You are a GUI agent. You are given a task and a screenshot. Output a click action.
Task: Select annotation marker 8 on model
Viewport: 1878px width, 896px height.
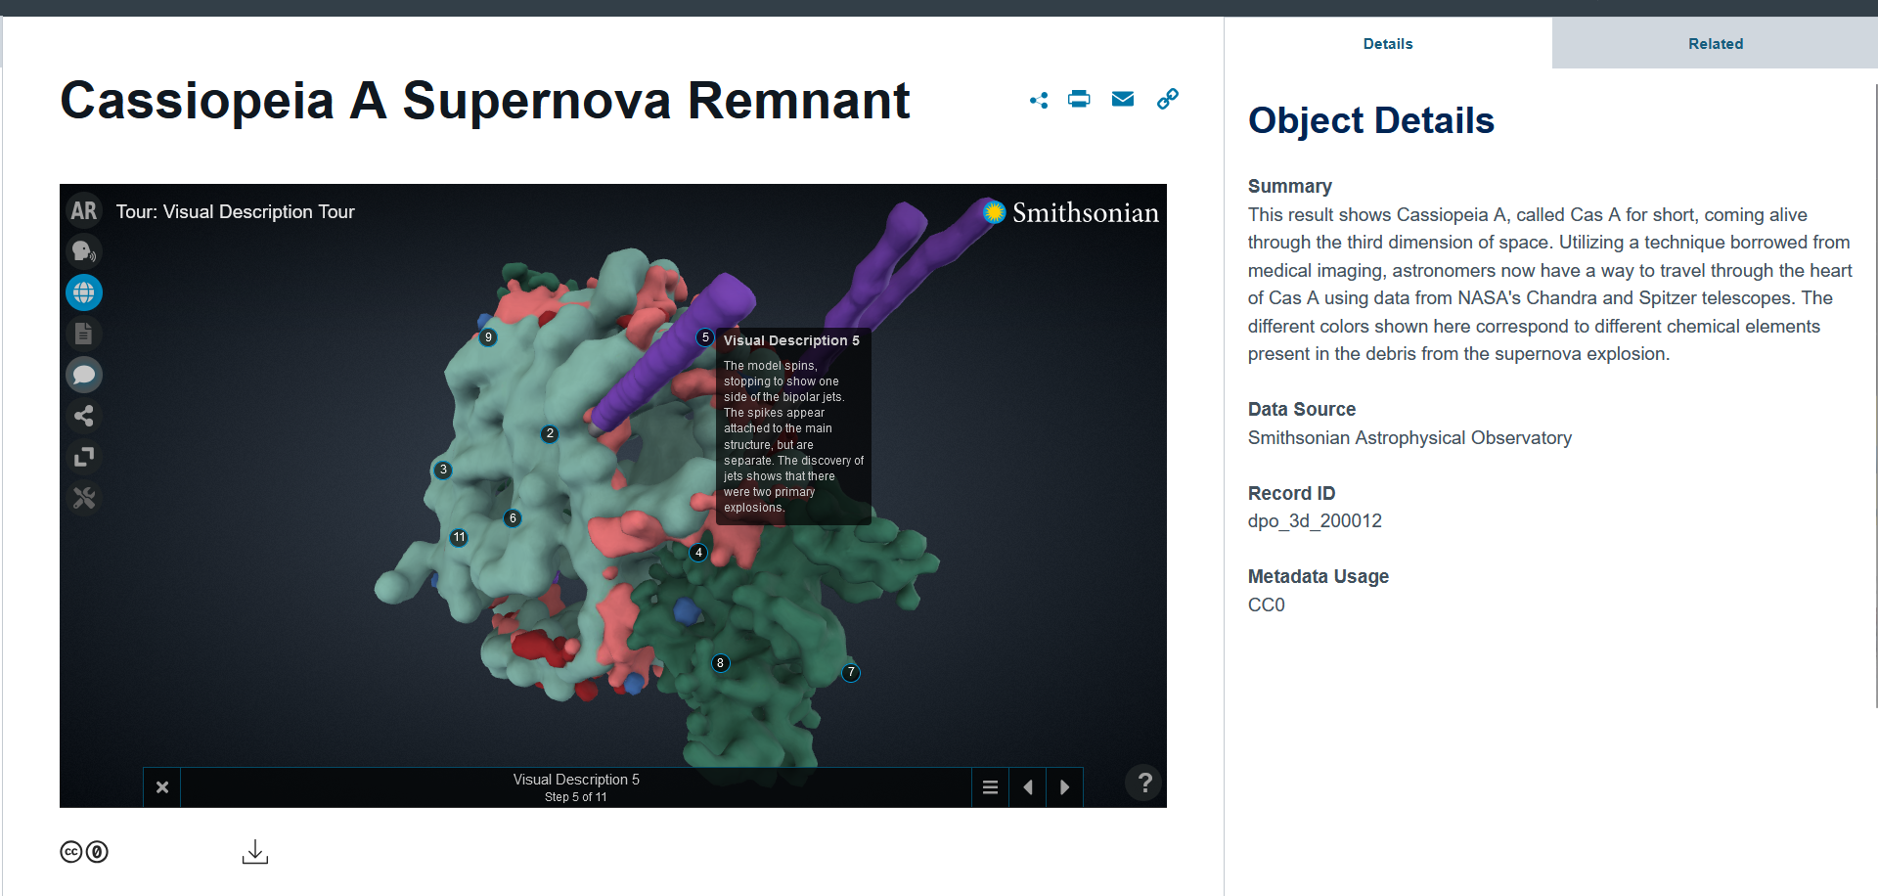coord(721,663)
